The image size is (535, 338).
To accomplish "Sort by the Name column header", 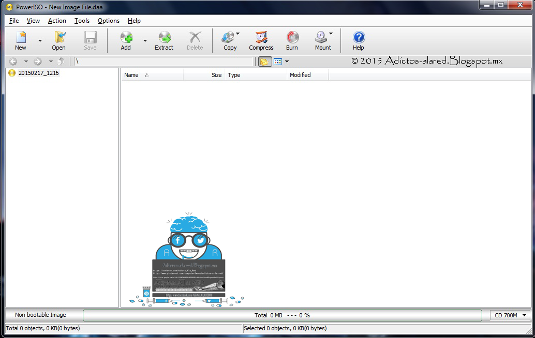I will pos(152,75).
